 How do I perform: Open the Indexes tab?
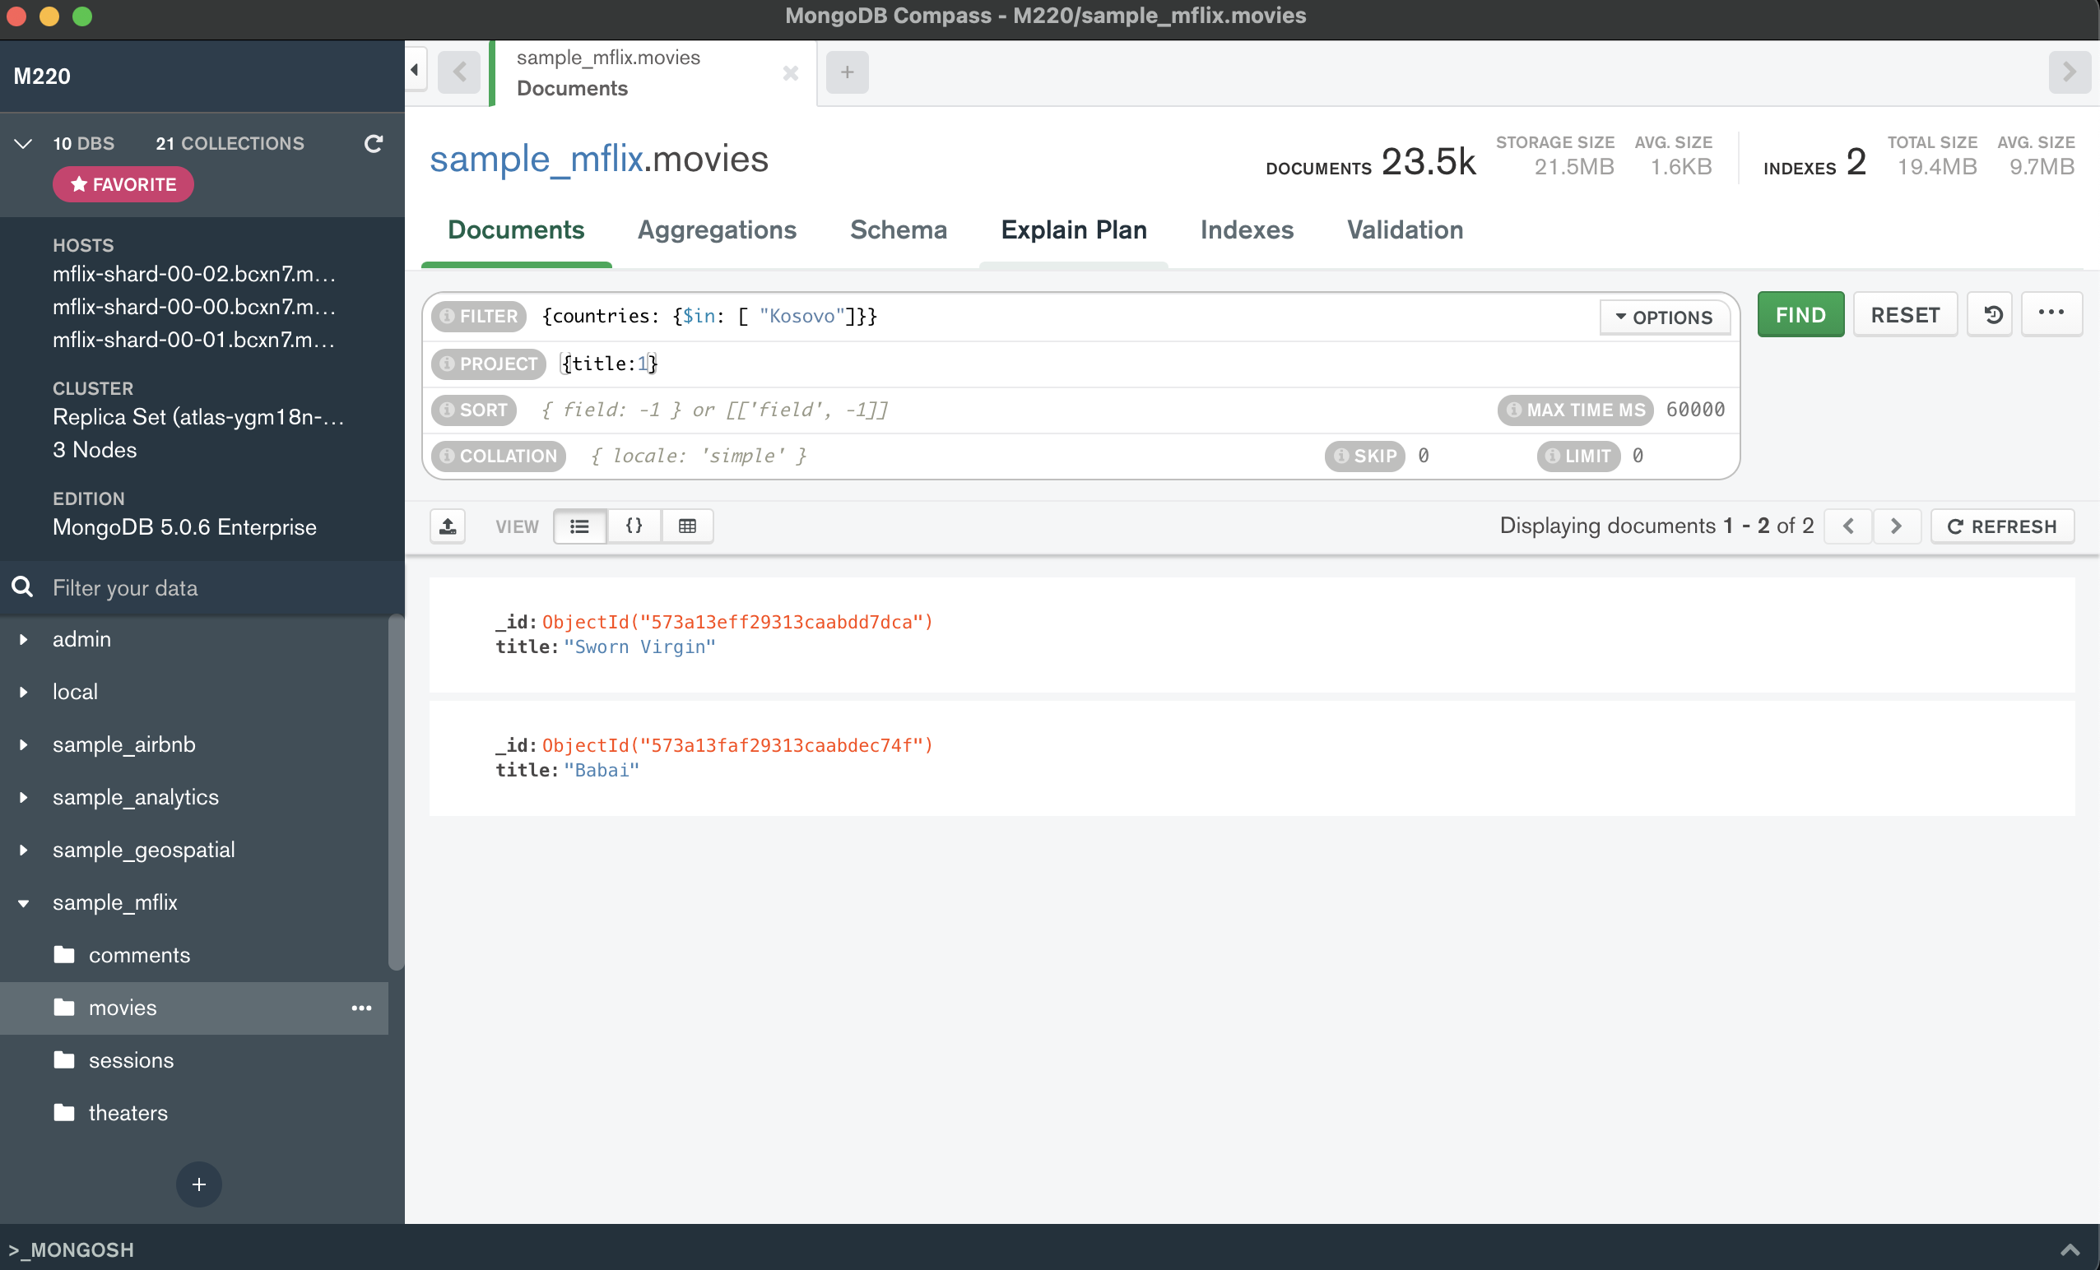(x=1247, y=230)
